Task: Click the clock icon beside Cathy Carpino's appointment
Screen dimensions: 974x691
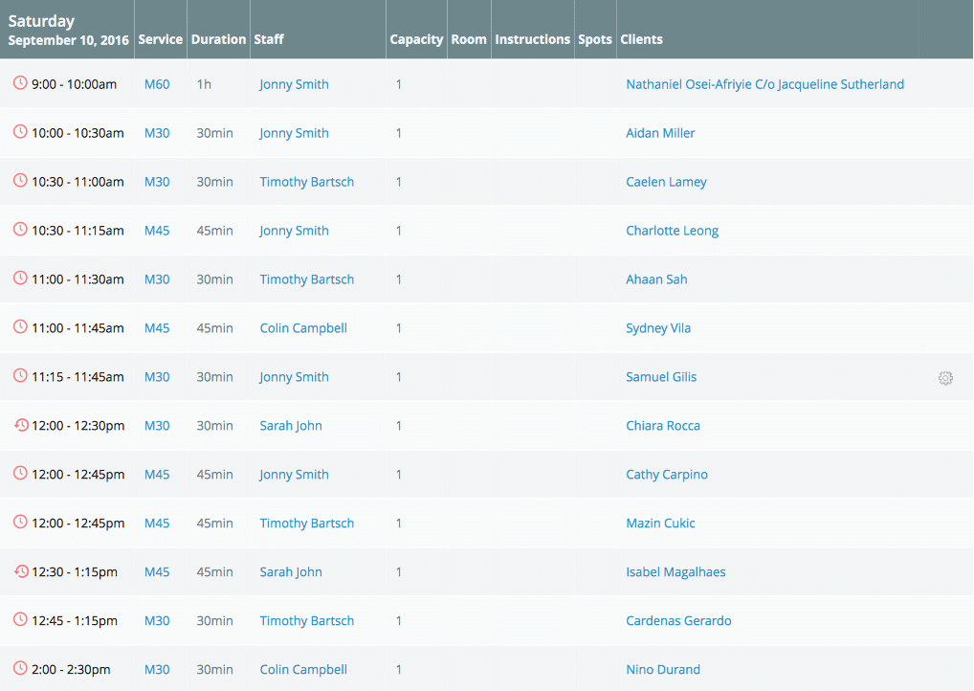Action: [20, 473]
